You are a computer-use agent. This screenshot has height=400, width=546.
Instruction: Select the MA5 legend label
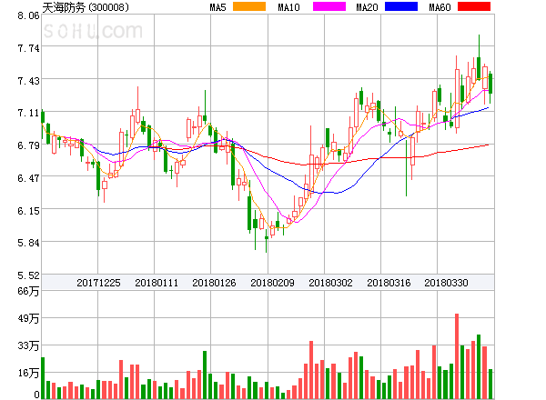pyautogui.click(x=218, y=7)
